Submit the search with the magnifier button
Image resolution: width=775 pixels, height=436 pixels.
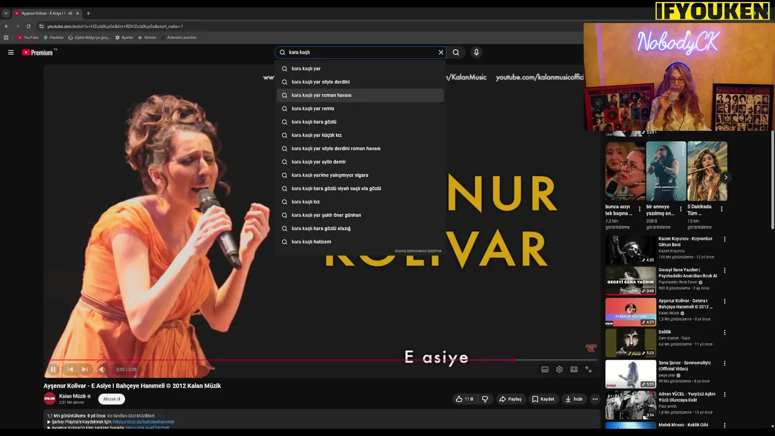pyautogui.click(x=456, y=53)
